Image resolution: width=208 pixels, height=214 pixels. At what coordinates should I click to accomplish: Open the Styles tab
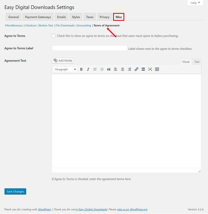pos(76,17)
